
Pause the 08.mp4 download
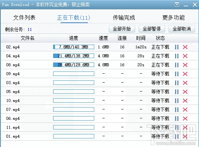(177, 65)
